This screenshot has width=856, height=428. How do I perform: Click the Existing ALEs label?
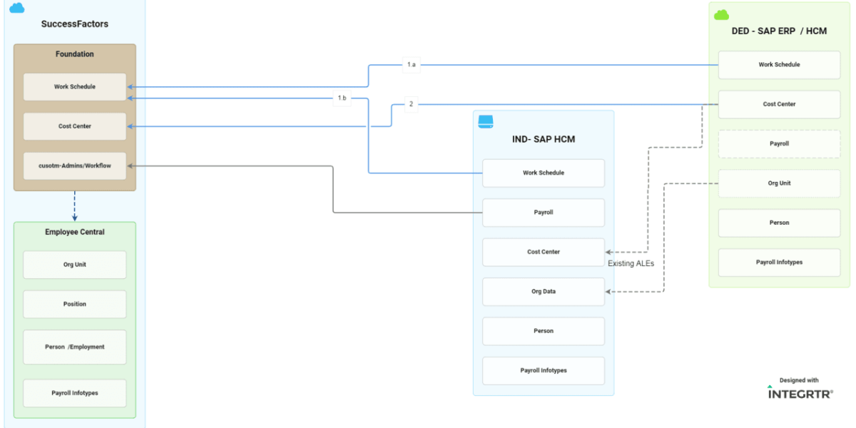(x=631, y=264)
